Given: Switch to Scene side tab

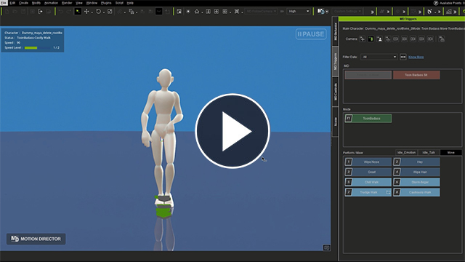Looking at the screenshot, I should click(336, 122).
